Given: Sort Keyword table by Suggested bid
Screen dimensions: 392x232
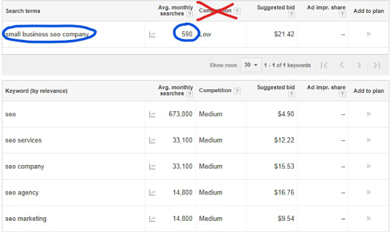Looking at the screenshot, I should click(x=275, y=88).
